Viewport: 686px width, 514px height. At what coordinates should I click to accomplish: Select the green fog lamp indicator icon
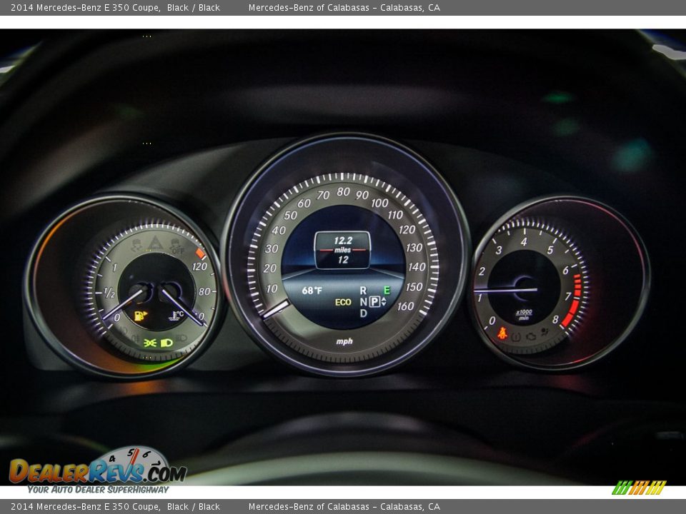point(150,343)
